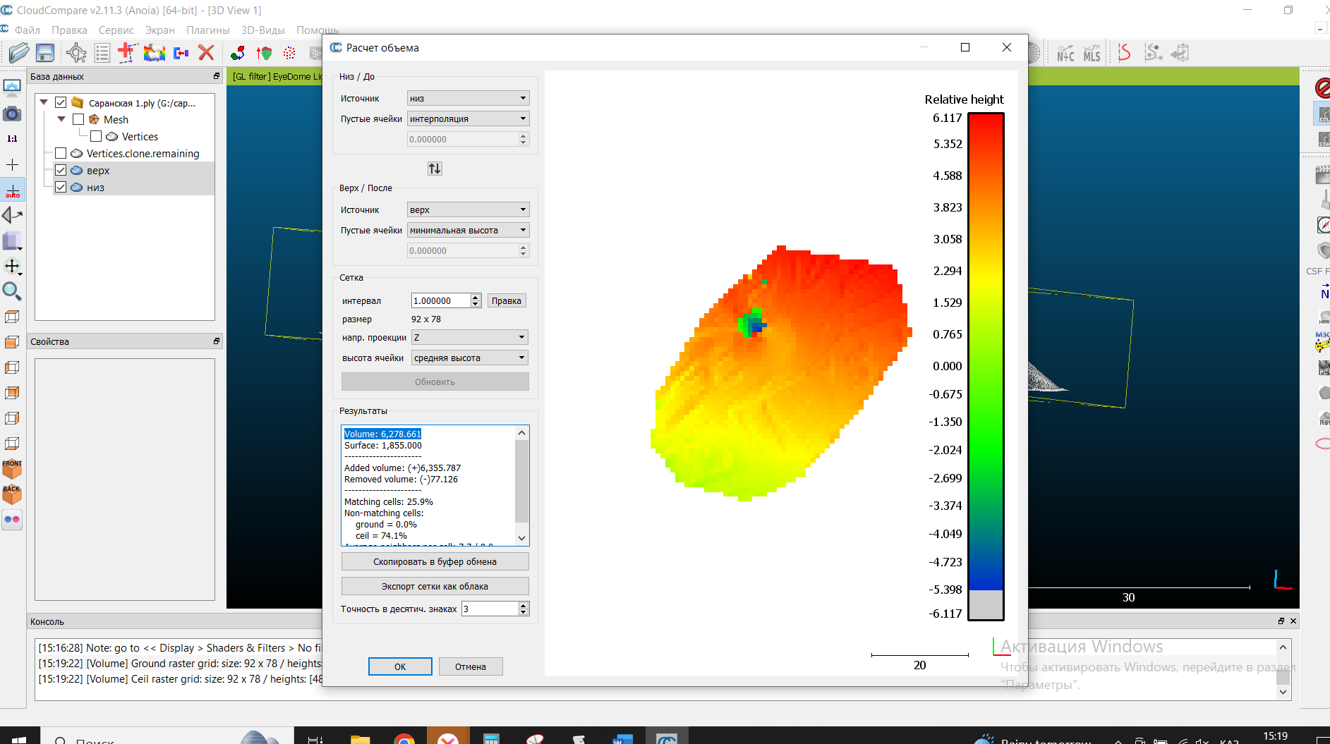Screen dimensions: 1330x744
Task: Click the red X delete icon in toolbar
Action: [x=206, y=53]
